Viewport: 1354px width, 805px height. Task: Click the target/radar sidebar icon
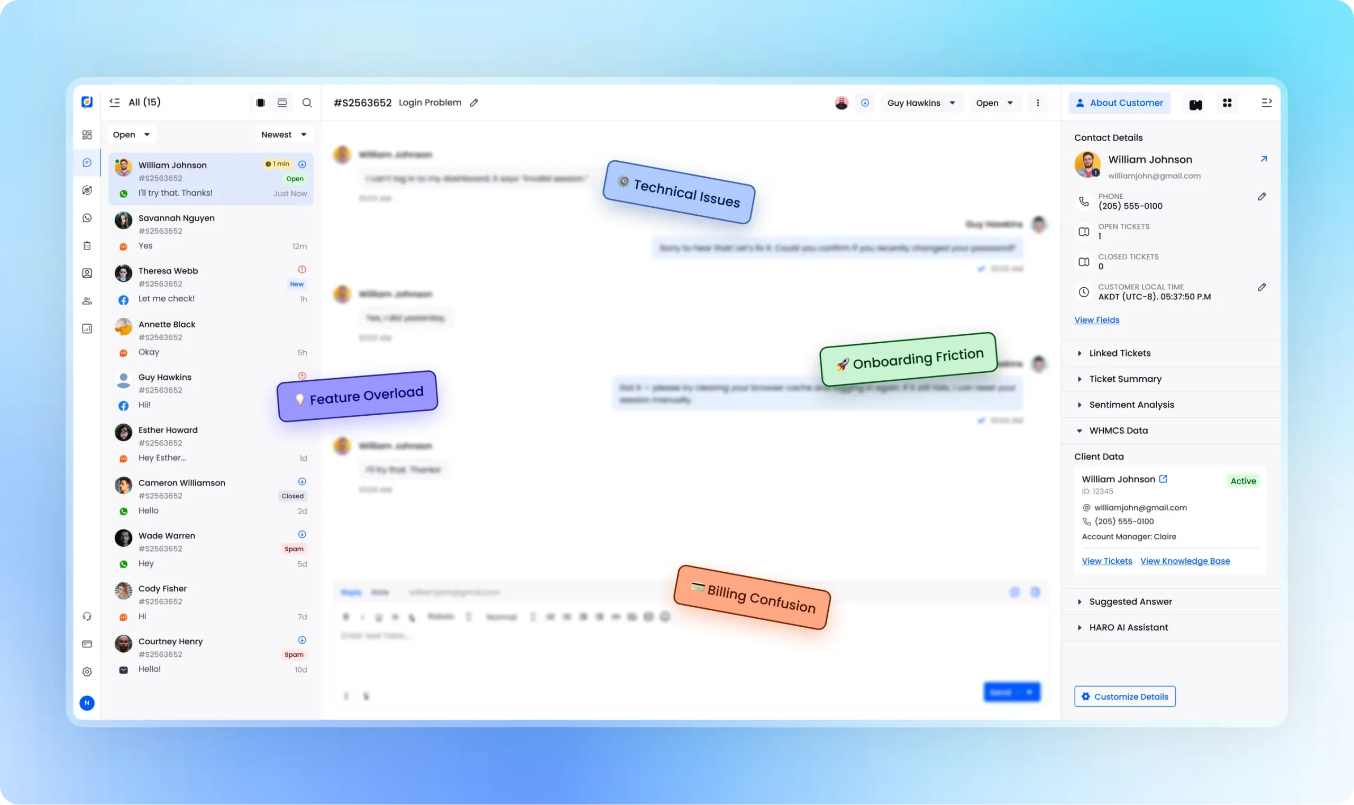[87, 190]
